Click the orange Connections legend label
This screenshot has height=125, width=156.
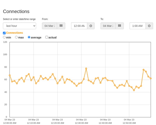[x=14, y=33]
